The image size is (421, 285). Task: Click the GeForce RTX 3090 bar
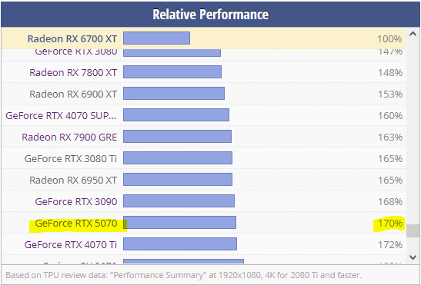179,200
